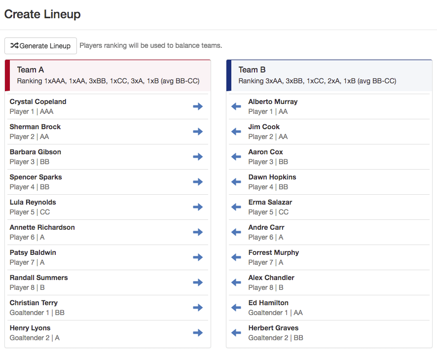Move Christian Terry goaltender to Team B
The height and width of the screenshot is (354, 437).
[198, 308]
